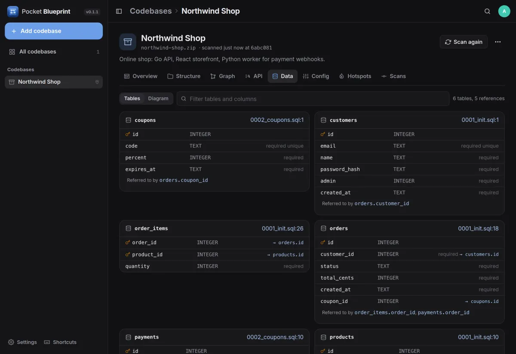Click the Settings gear icon
Image resolution: width=516 pixels, height=354 pixels.
(x=11, y=342)
